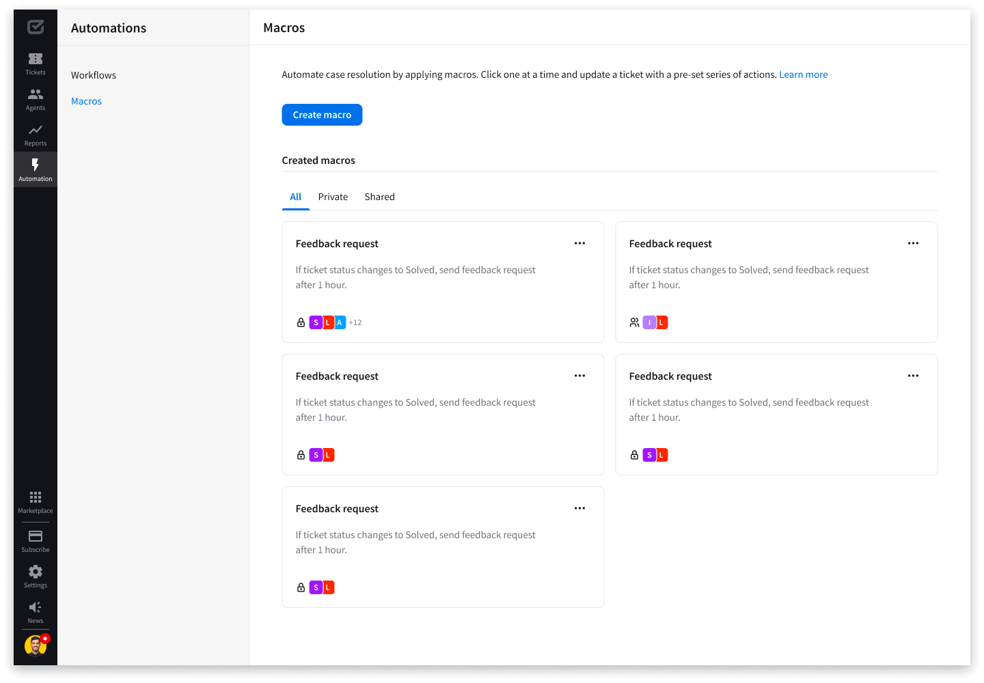The image size is (984, 683).
Task: Switch to the Private tab
Action: (x=333, y=197)
